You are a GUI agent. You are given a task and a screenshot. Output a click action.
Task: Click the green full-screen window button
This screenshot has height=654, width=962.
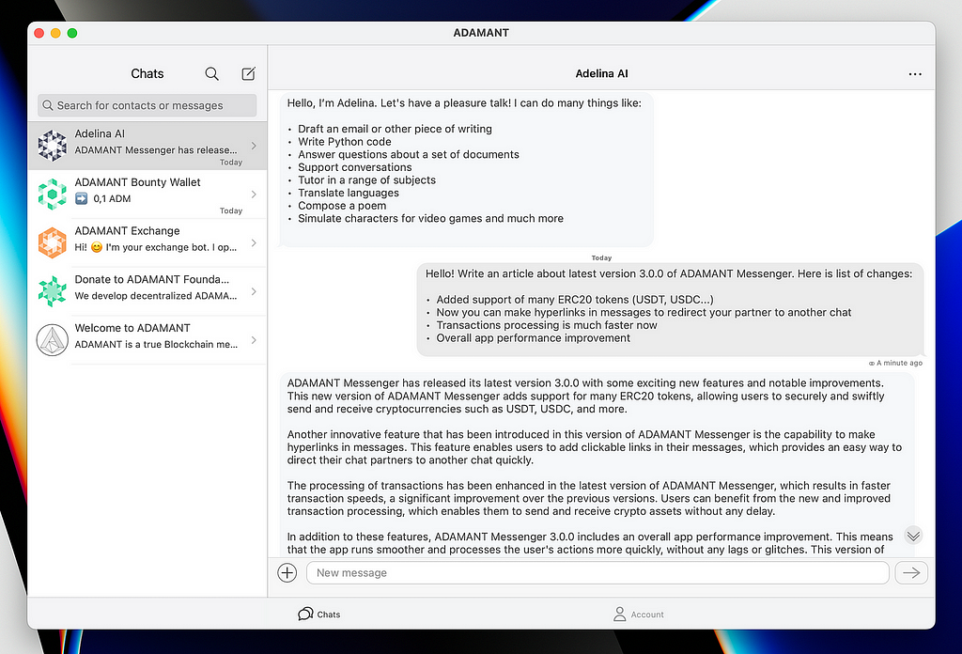pos(72,33)
